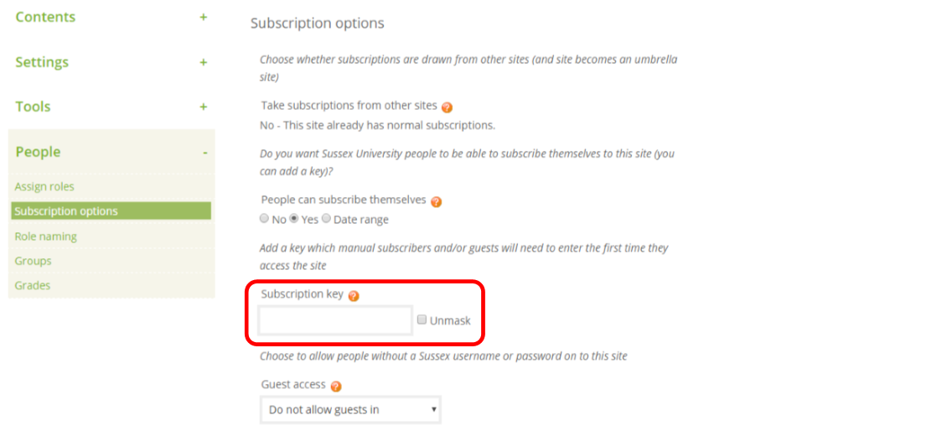937x431 pixels.
Task: Go to Role naming
Action: (x=46, y=236)
